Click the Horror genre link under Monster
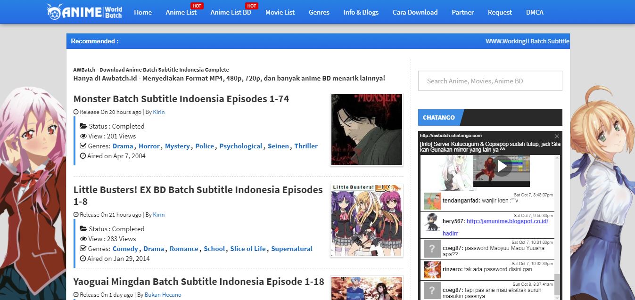Image resolution: width=635 pixels, height=300 pixels. [x=149, y=146]
